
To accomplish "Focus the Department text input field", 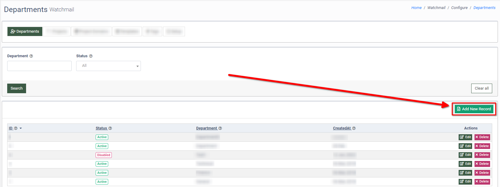I will pyautogui.click(x=39, y=66).
